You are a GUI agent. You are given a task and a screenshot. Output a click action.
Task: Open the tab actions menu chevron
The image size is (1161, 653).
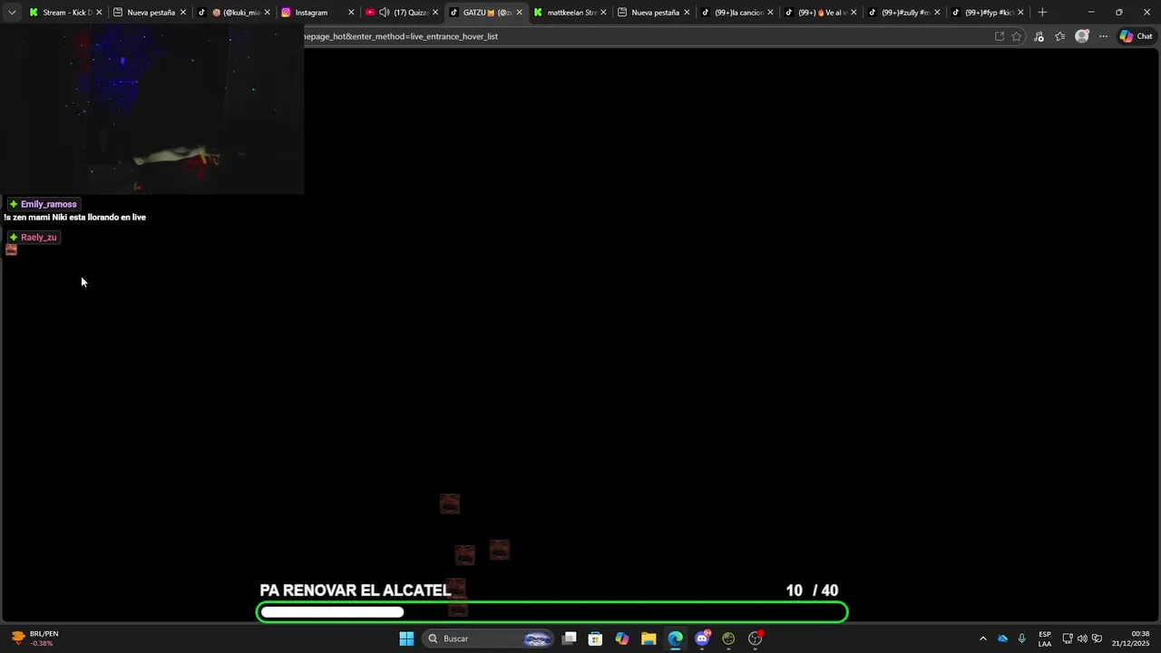point(12,13)
